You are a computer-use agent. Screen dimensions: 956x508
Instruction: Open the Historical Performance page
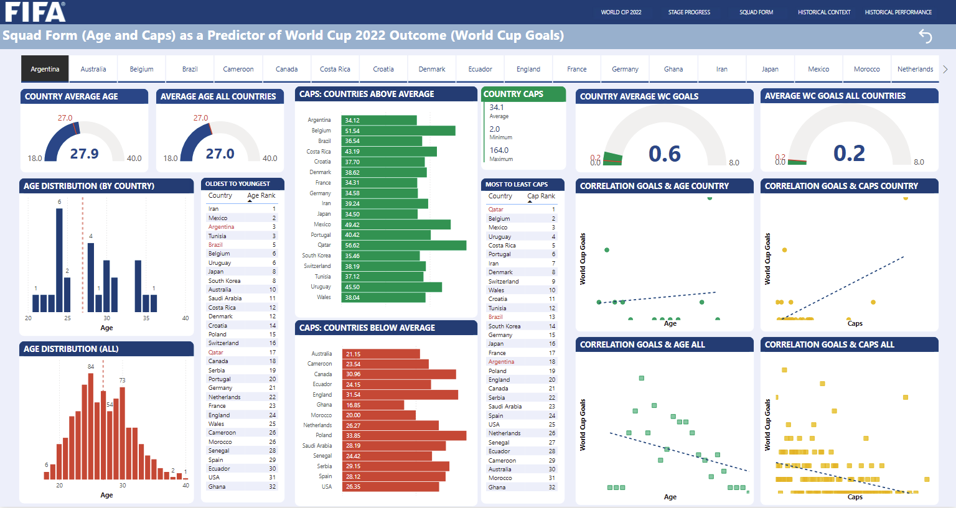pyautogui.click(x=898, y=12)
